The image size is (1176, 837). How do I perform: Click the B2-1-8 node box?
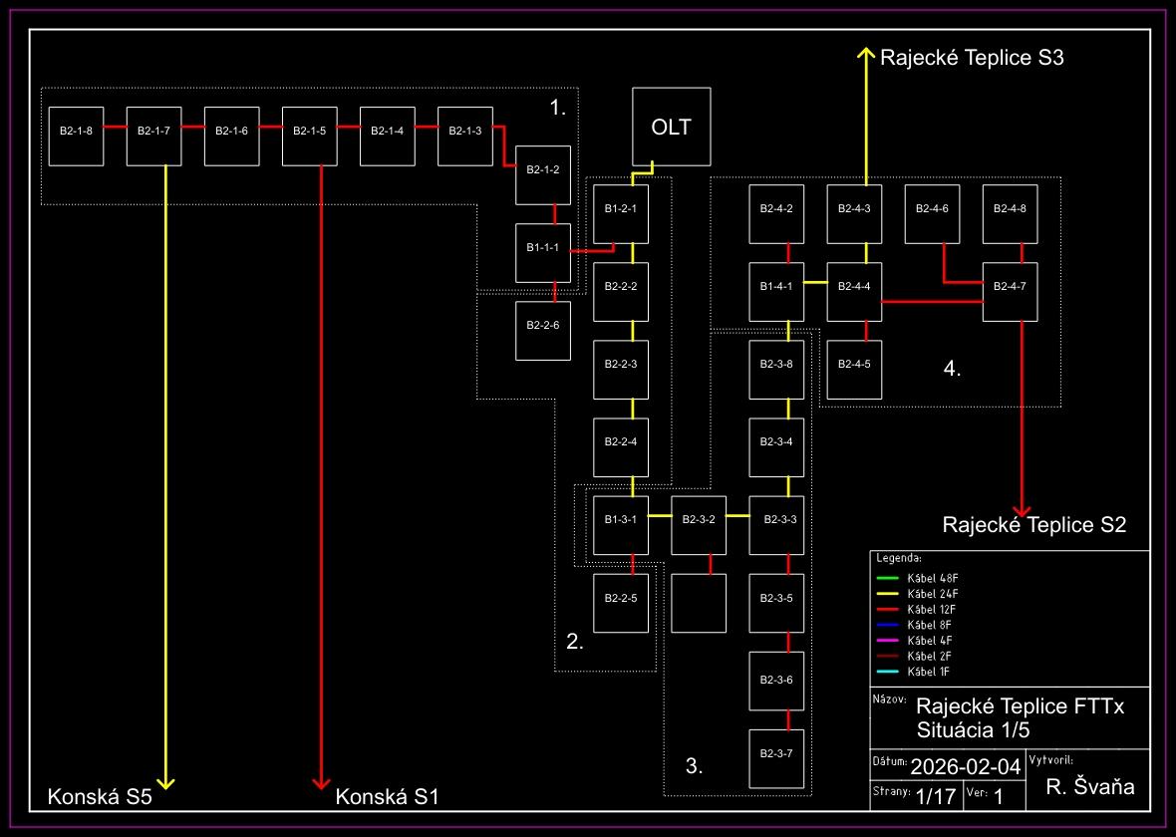coord(76,136)
